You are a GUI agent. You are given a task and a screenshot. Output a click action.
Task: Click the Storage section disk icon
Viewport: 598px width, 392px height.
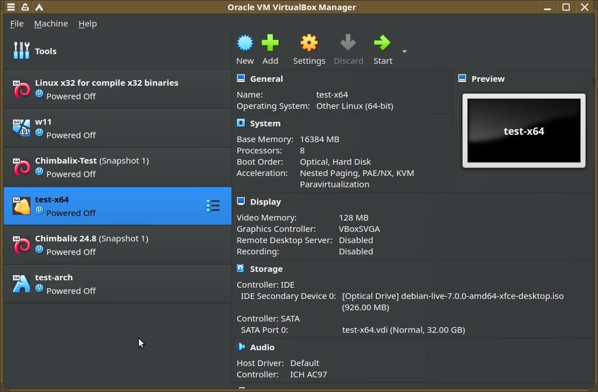pos(241,268)
